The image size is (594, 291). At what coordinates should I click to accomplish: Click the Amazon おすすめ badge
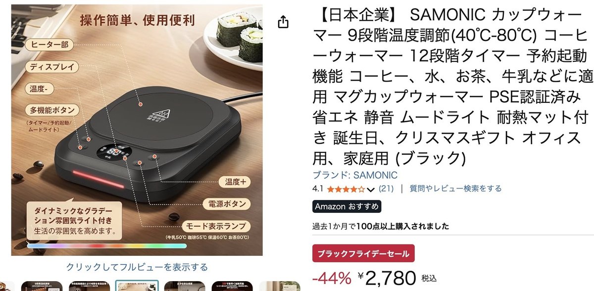pos(347,206)
